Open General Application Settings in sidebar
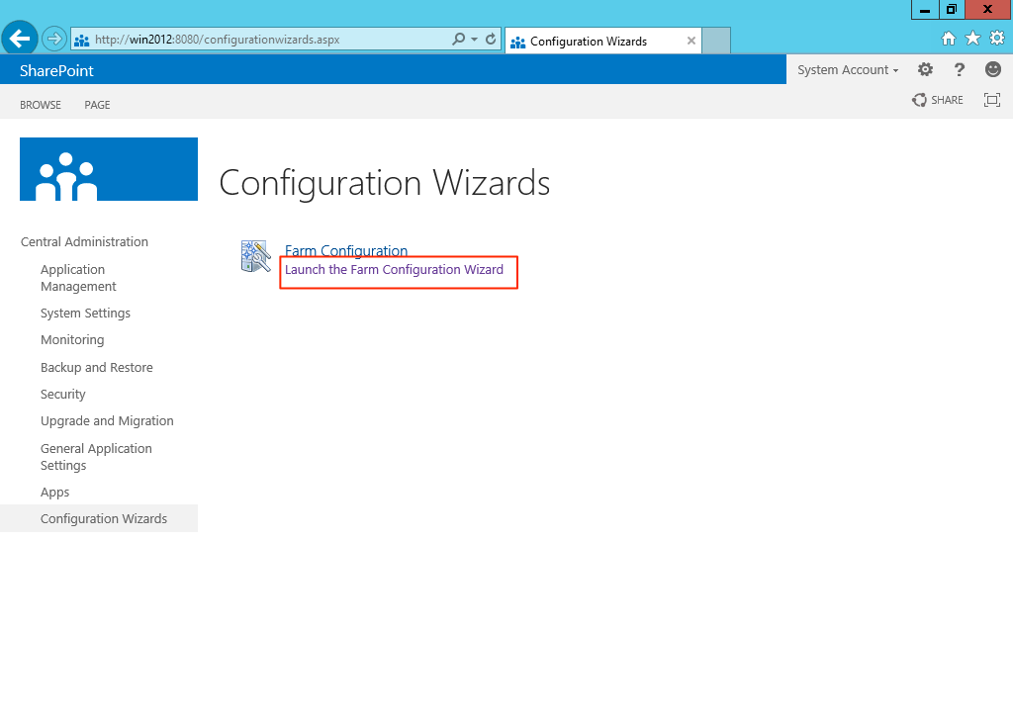 96,457
